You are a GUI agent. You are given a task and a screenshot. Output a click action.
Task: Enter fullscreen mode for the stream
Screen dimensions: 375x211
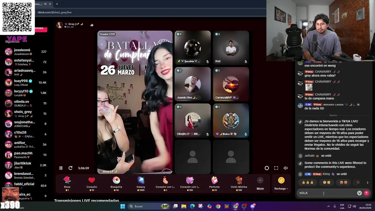click(x=276, y=168)
